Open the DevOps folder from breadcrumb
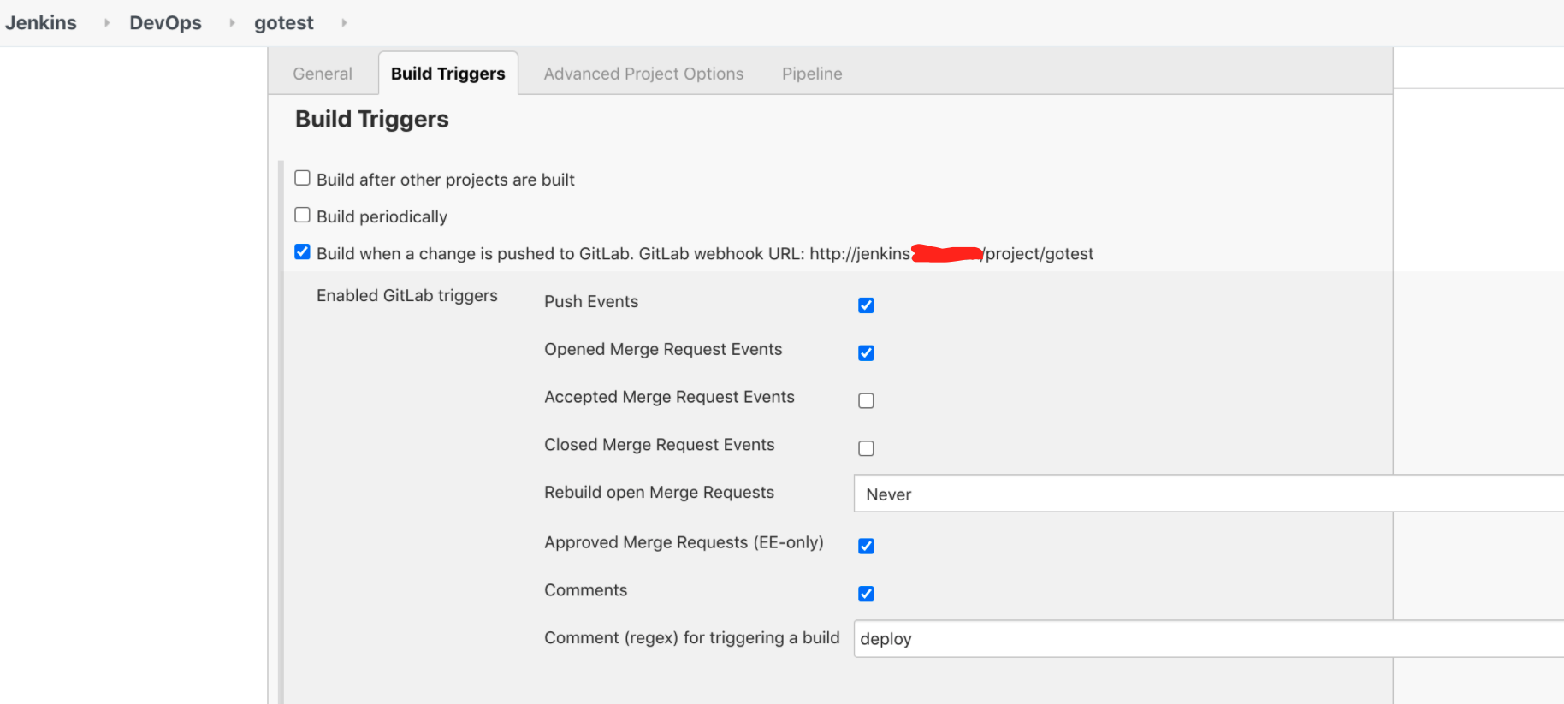1564x704 pixels. (165, 22)
